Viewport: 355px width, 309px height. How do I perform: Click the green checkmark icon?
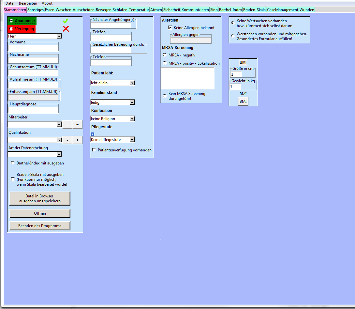click(x=66, y=21)
